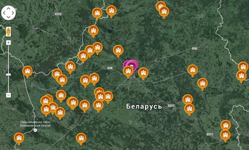Click Нацыянальны парк Белавежская пушча label
249x150 pixels.
tap(35, 124)
